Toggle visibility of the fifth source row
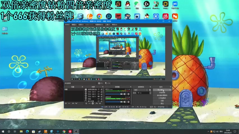The width and height of the screenshot is (239, 134). coord(99,99)
